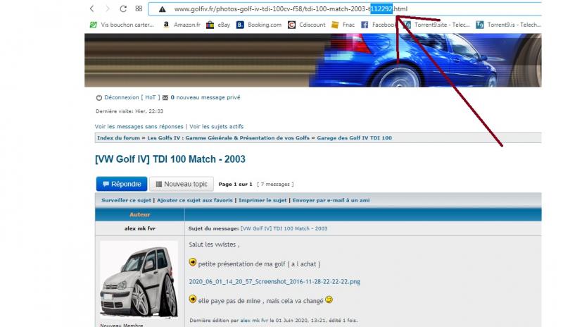Image resolution: width=563 pixels, height=327 pixels.
Task: Click the Répondre button
Action: [122, 184]
